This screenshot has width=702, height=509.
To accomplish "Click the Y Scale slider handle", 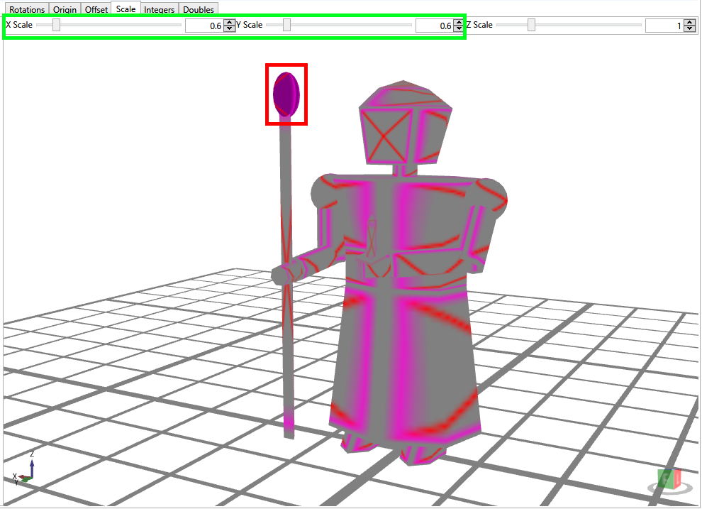I will click(287, 26).
